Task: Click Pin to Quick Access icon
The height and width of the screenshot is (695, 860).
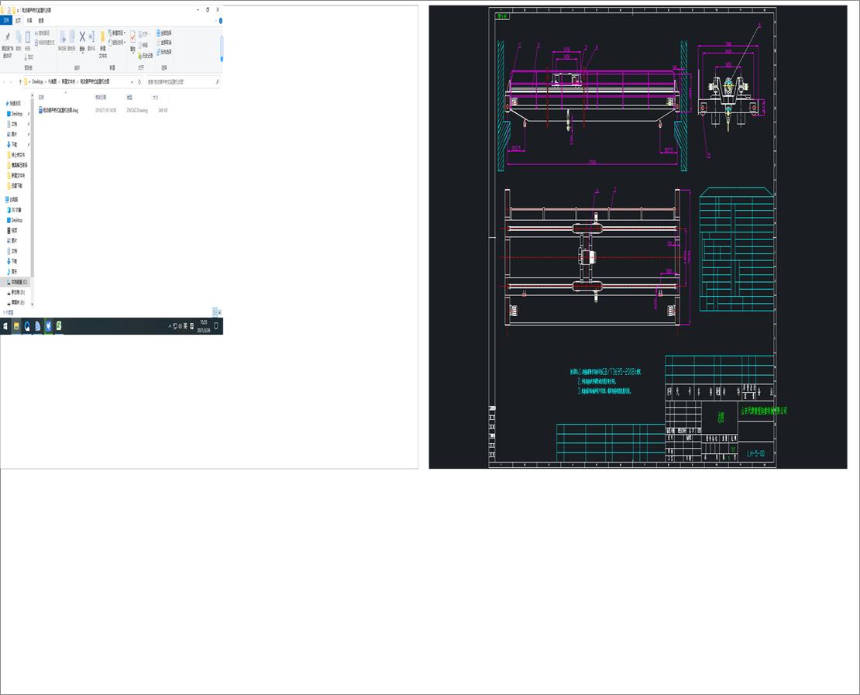Action: pos(8,39)
